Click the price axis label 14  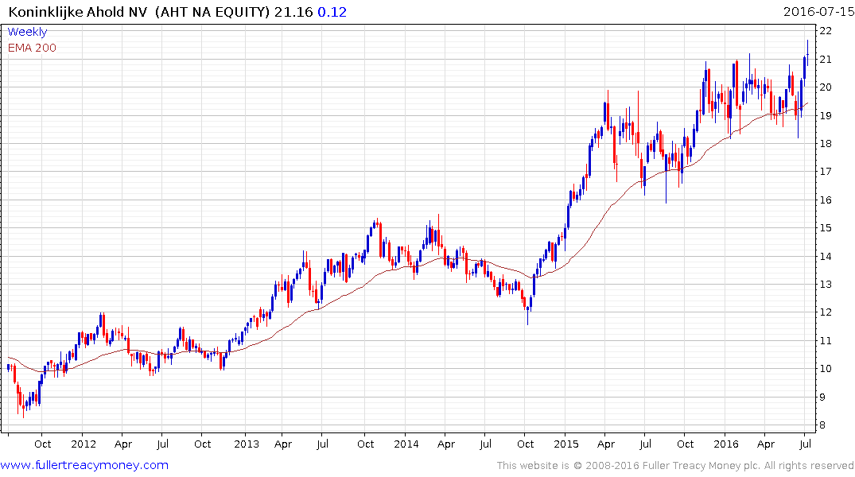(826, 256)
